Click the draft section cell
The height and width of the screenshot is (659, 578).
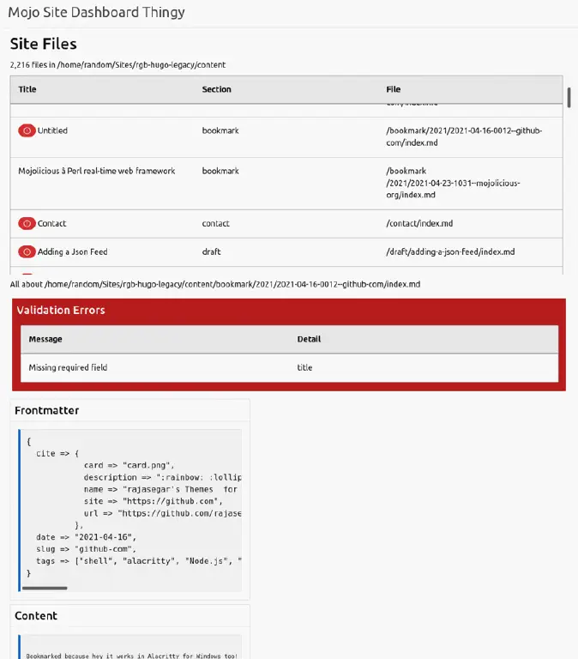pos(211,251)
